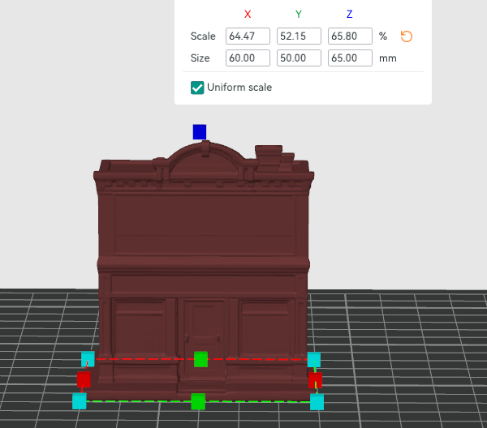Edit the X scale percentage field
The width and height of the screenshot is (487, 428).
pyautogui.click(x=248, y=36)
